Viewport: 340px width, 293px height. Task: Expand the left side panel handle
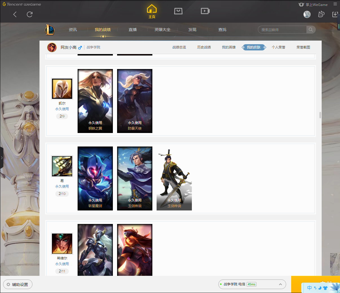tap(2, 158)
